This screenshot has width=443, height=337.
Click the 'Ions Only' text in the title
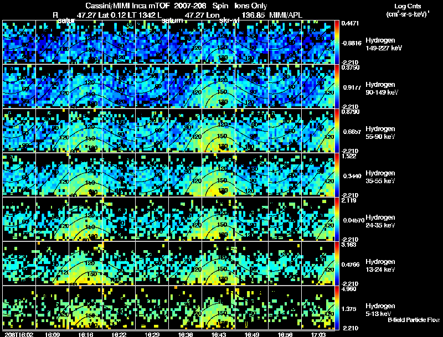(251, 6)
